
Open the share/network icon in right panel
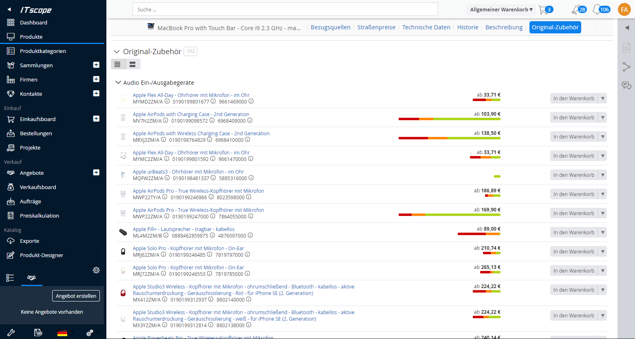[626, 67]
